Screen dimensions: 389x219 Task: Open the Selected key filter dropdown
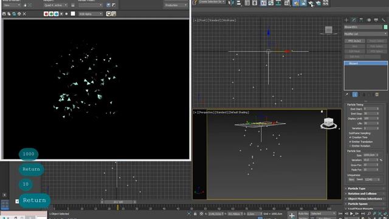323,214
